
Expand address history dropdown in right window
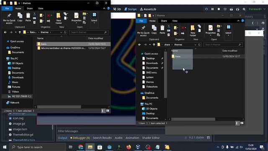(195, 45)
